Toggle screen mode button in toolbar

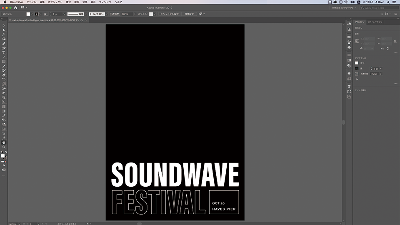click(4, 170)
